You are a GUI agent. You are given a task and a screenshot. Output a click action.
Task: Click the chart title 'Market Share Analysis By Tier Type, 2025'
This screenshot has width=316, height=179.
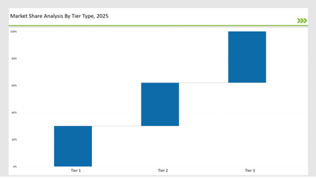pos(59,16)
